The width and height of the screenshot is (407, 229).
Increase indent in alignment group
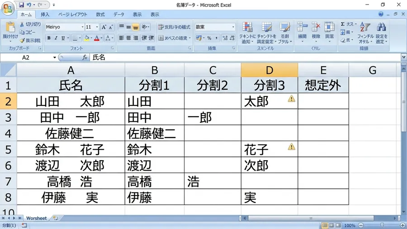click(x=151, y=38)
